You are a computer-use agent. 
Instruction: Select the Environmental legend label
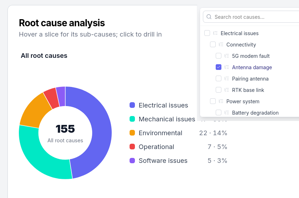coord(161,133)
